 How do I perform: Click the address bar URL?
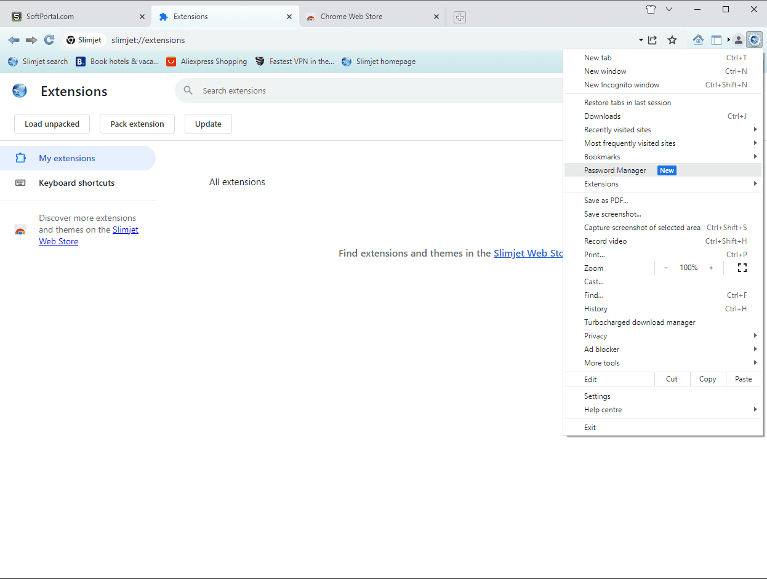tap(148, 40)
